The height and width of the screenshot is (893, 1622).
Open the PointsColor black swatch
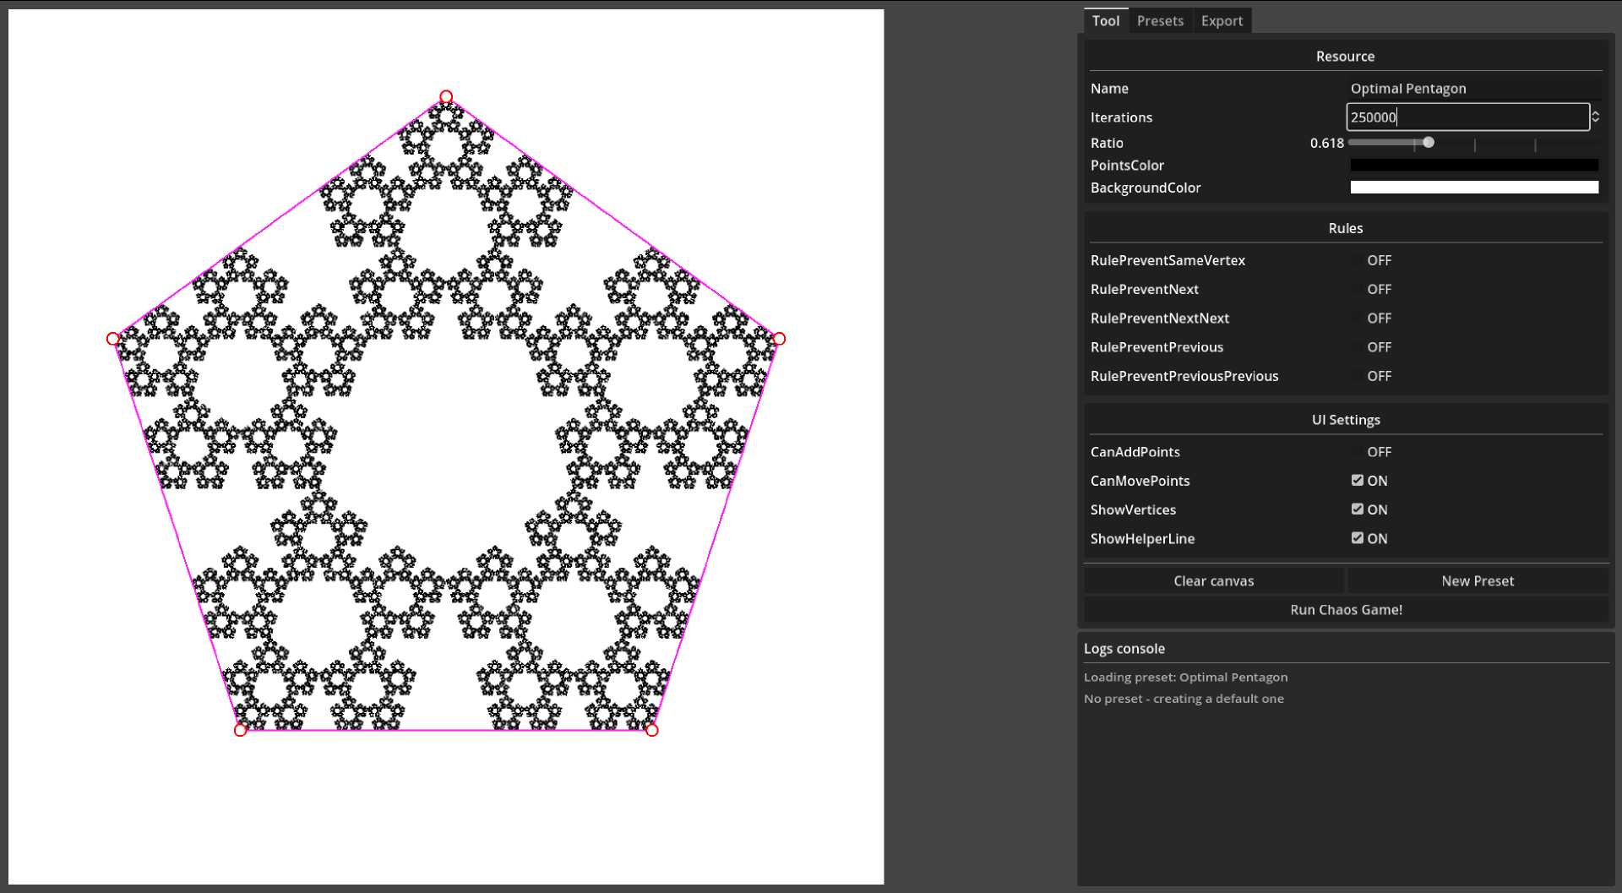tap(1473, 166)
